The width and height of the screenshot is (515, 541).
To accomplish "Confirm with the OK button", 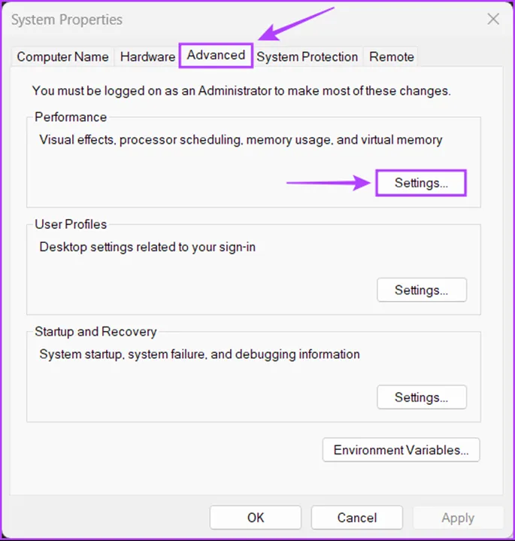I will (x=256, y=518).
